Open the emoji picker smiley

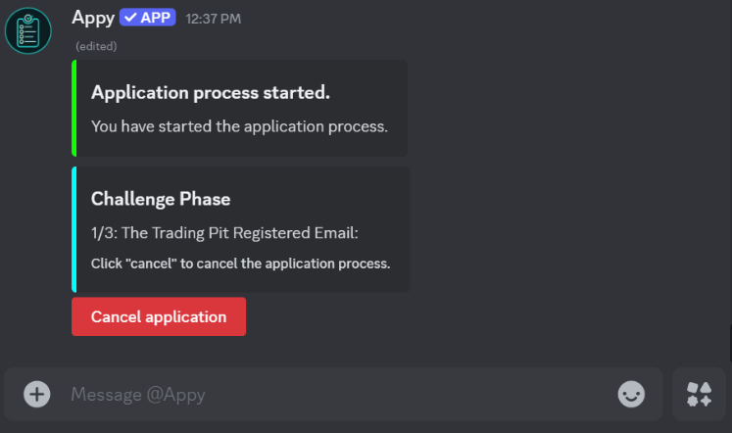click(x=631, y=394)
